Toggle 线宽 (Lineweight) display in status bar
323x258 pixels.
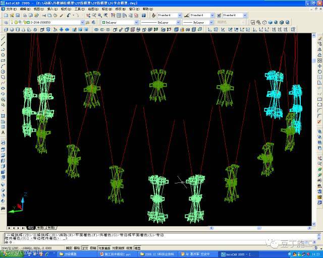[129, 248]
